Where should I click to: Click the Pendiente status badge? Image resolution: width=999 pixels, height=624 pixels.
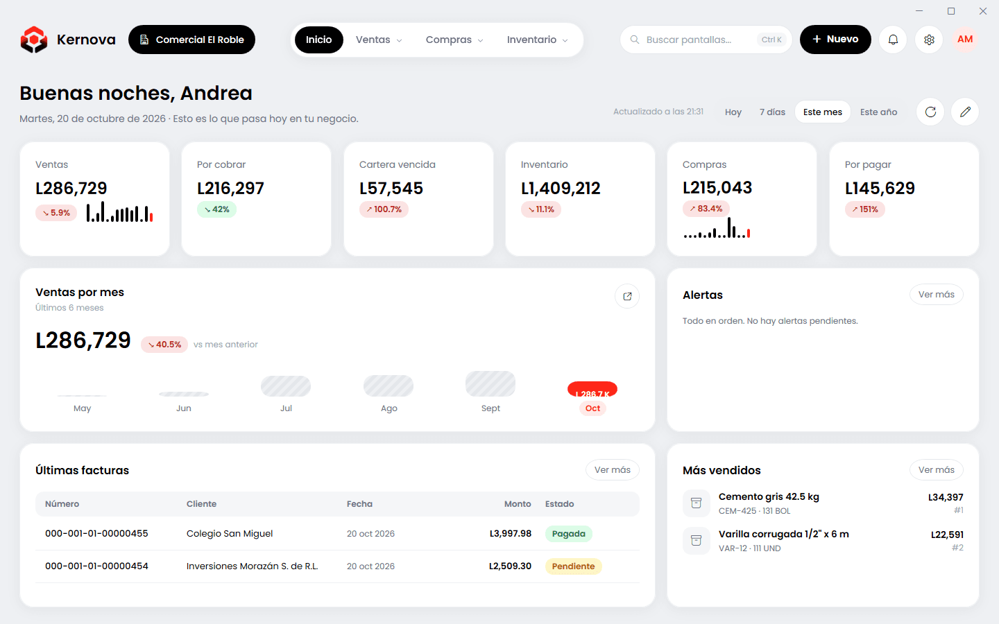point(574,566)
